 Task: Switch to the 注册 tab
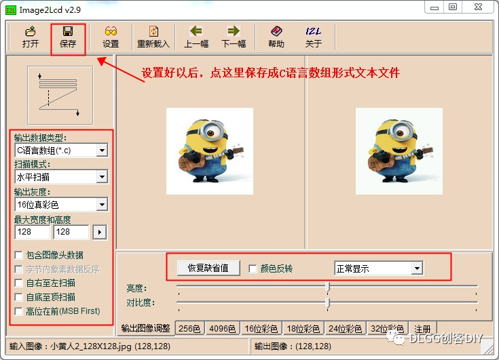(x=422, y=329)
